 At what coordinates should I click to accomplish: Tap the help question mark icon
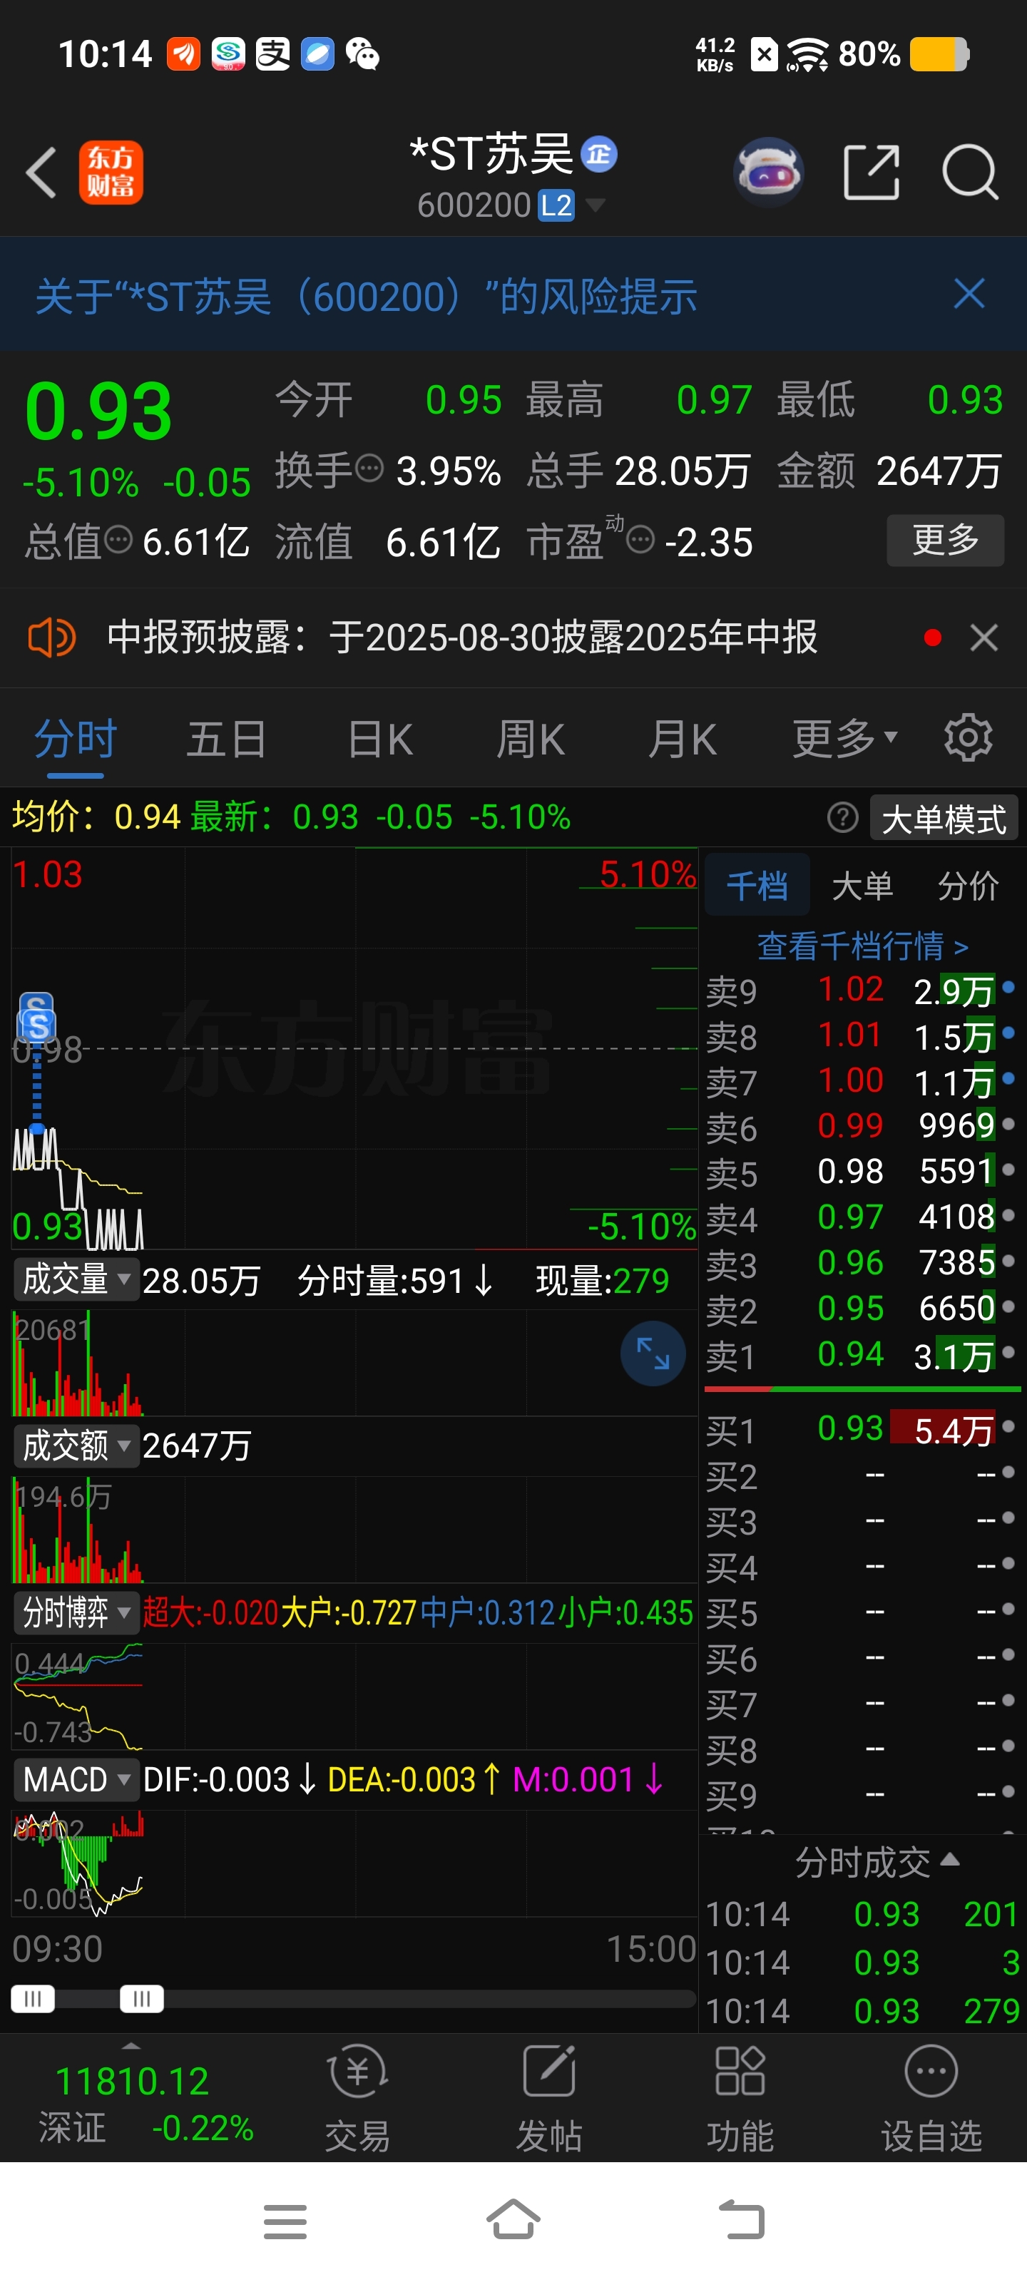click(x=843, y=817)
